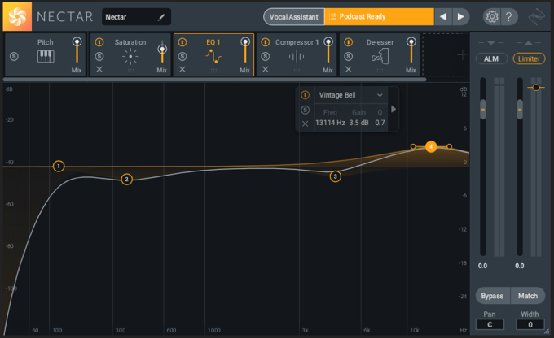Disable the band 4 power button
This screenshot has width=554, height=338.
(305, 95)
